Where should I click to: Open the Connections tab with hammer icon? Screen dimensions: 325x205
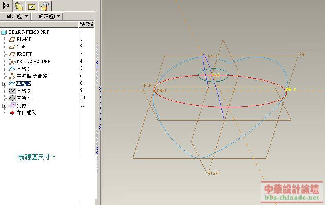pyautogui.click(x=45, y=6)
